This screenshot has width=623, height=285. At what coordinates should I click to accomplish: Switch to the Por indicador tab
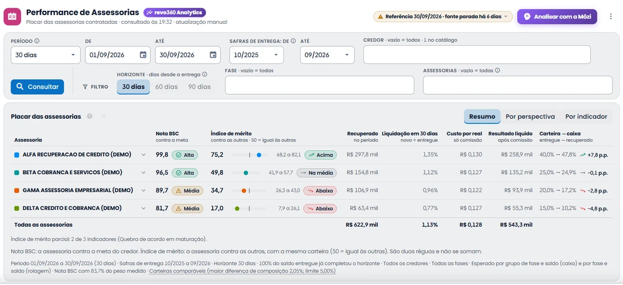(586, 117)
